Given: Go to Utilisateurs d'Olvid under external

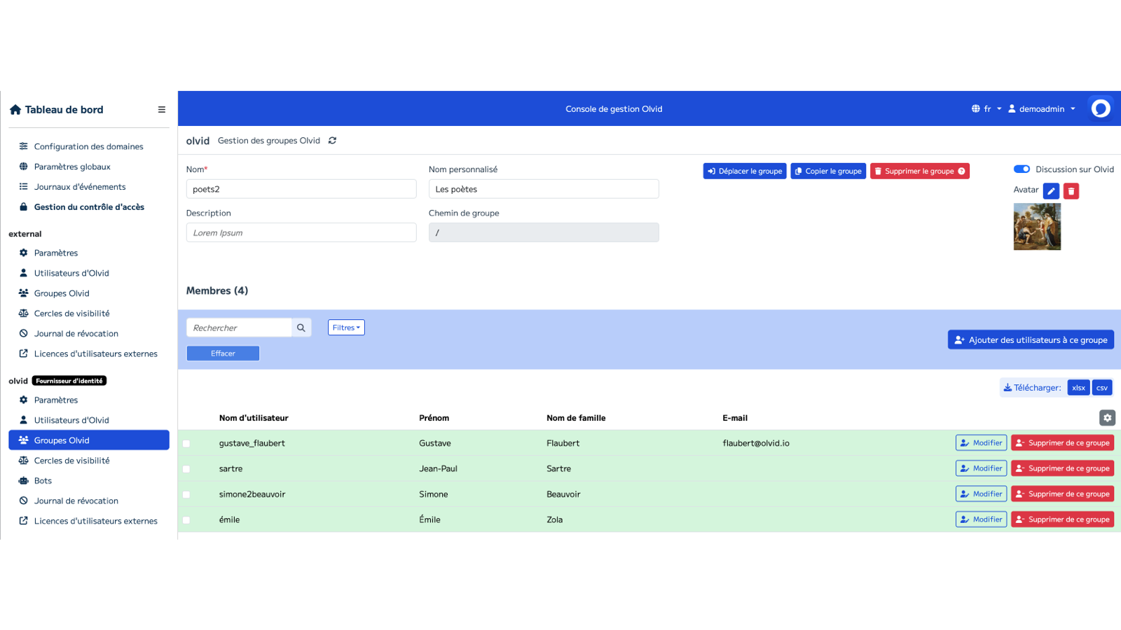Looking at the screenshot, I should 71,273.
